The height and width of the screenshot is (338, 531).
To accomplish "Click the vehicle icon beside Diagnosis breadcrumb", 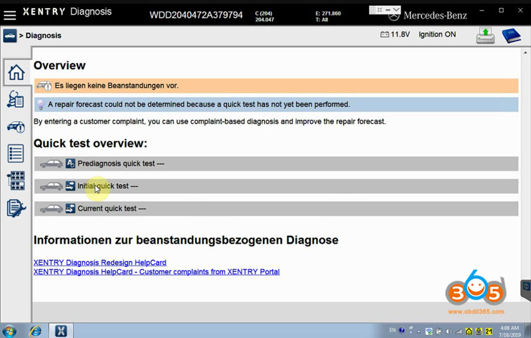I will coord(10,36).
